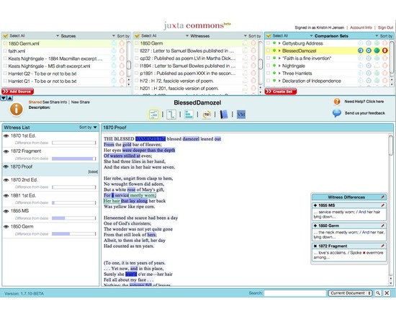Click the pencil icon on 1872 Fragment difference
Viewport: 396px width, 317px height.
coord(382,246)
